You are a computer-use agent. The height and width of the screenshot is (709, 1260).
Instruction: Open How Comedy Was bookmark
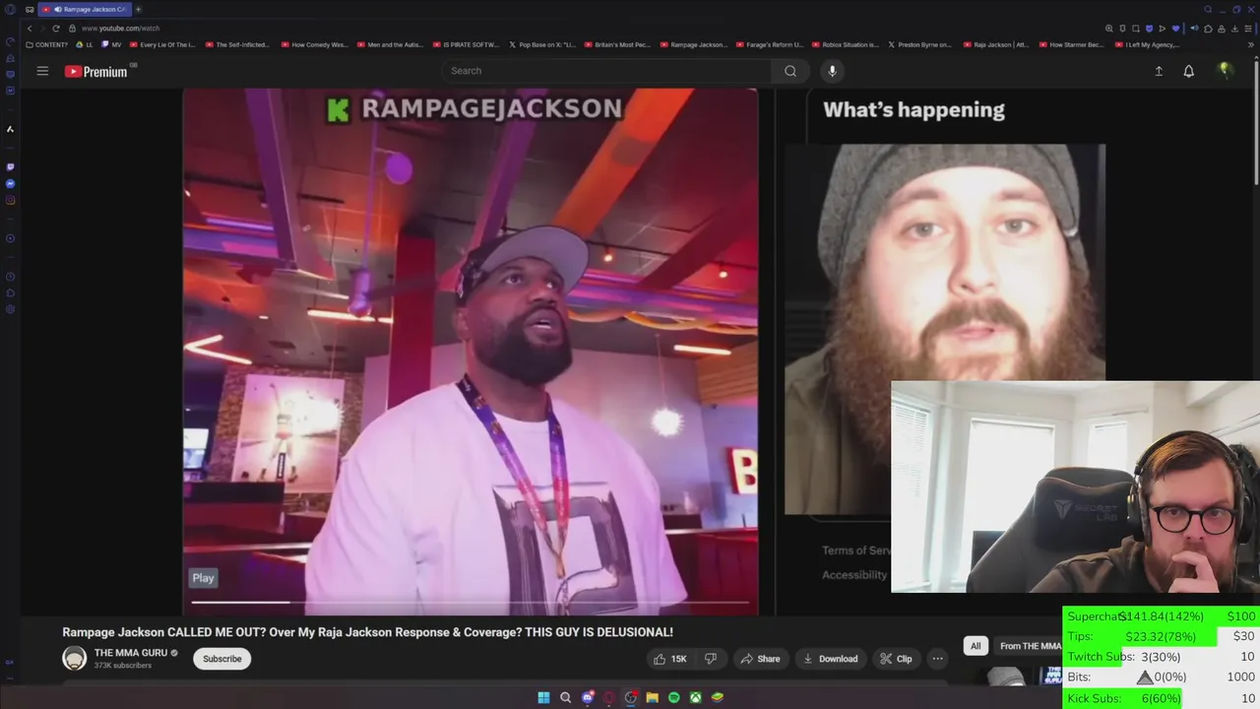pos(314,44)
